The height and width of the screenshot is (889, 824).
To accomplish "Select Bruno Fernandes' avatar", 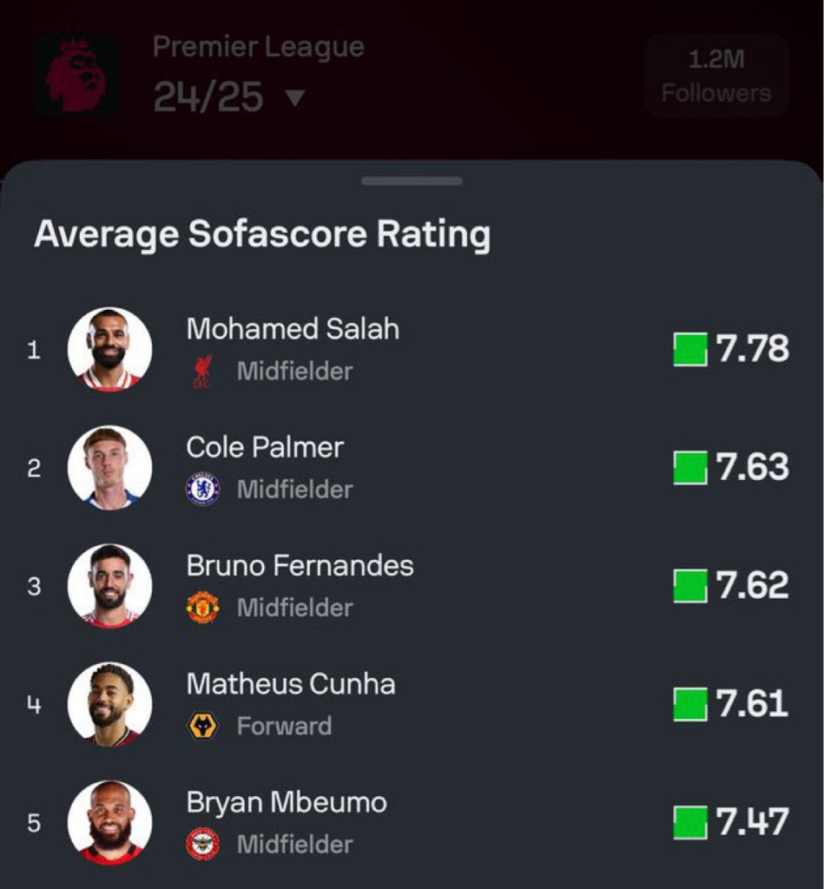I will point(109,586).
